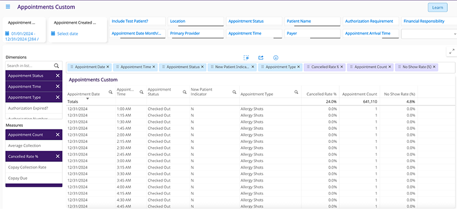Remove Appointment Date chip
The width and height of the screenshot is (457, 209).
click(107, 67)
